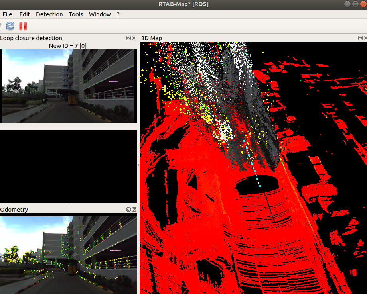The width and height of the screenshot is (367, 294).
Task: Float the Loop closure detection panel
Action: point(128,38)
